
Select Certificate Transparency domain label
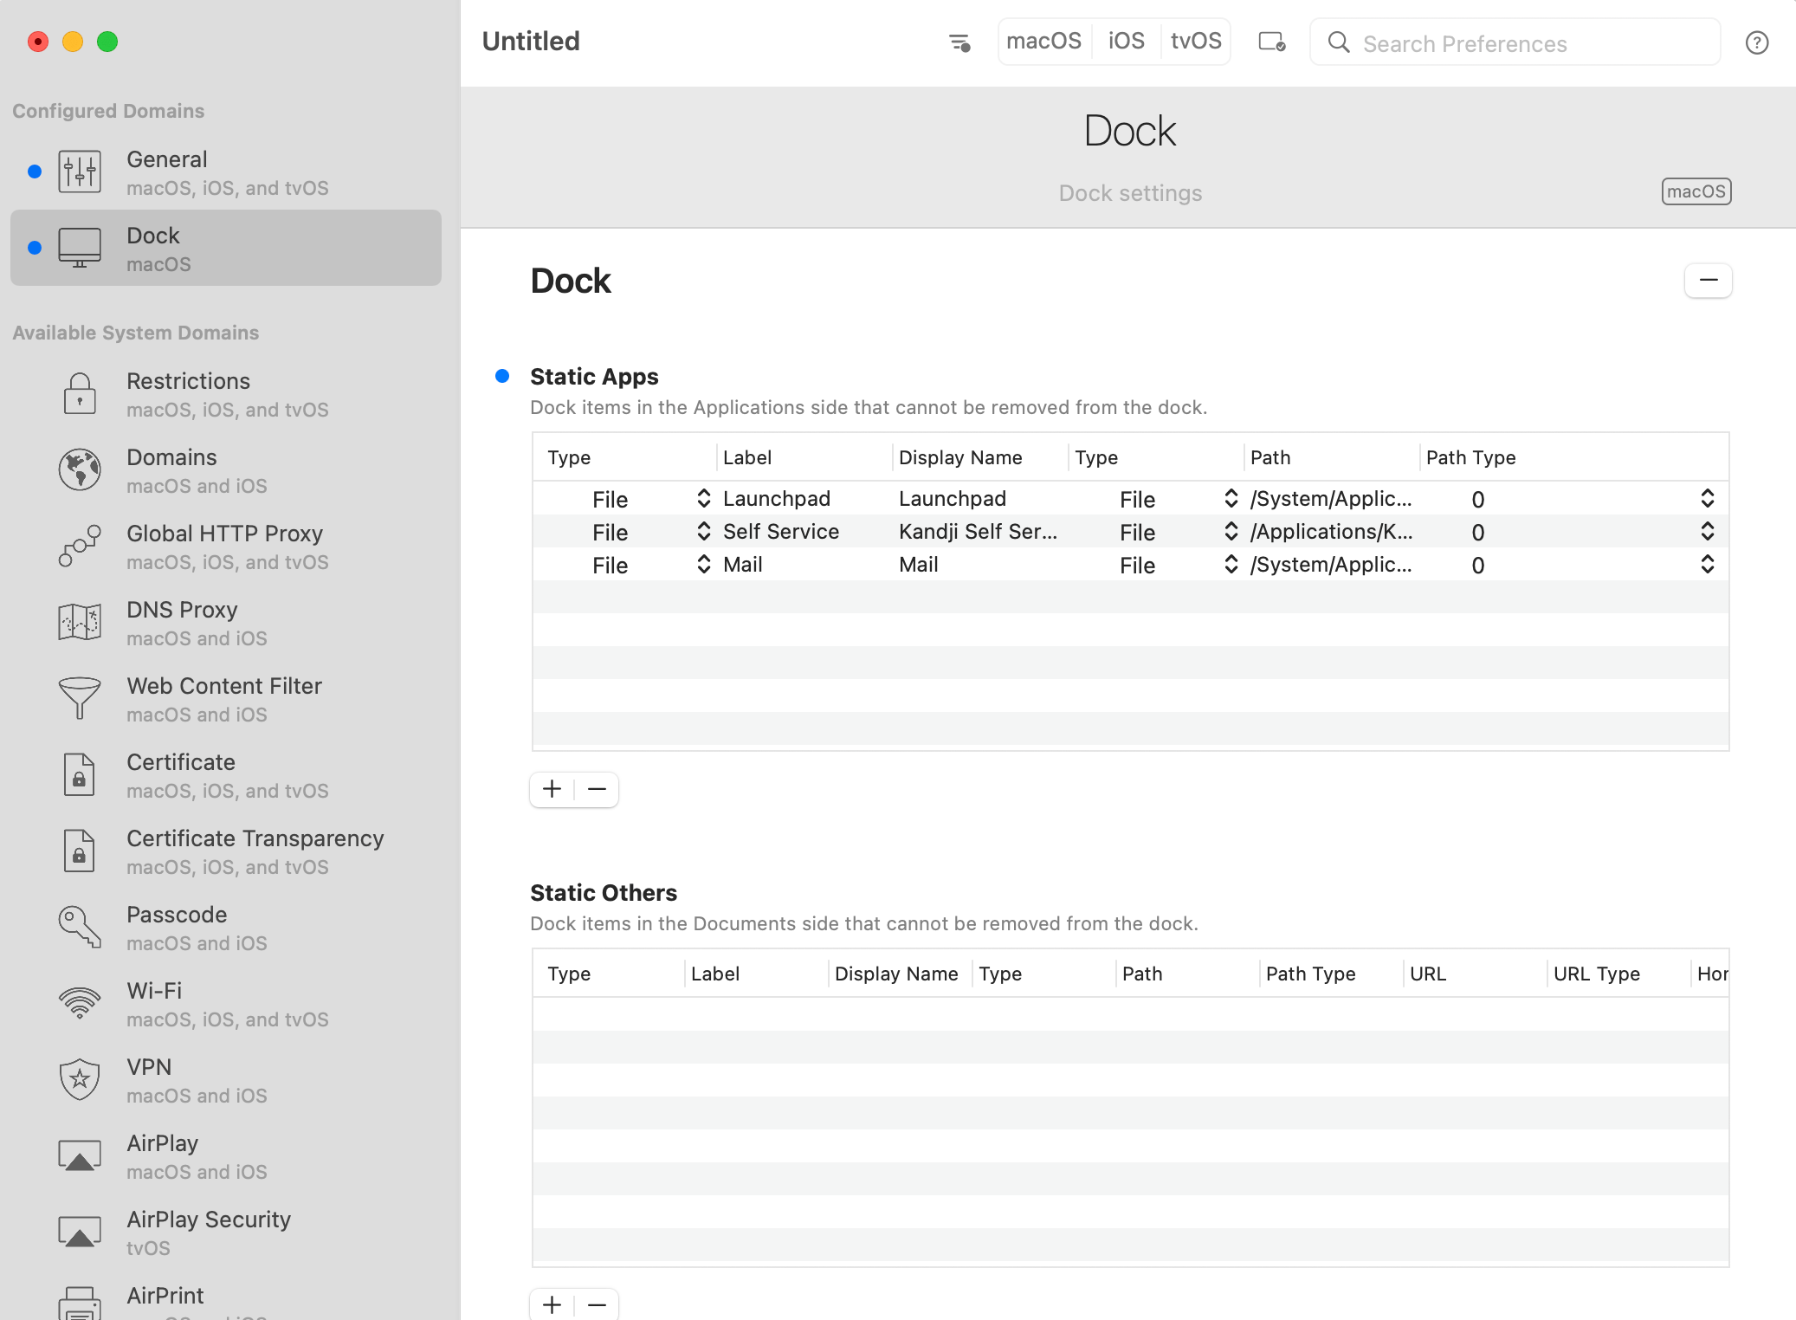(x=255, y=838)
